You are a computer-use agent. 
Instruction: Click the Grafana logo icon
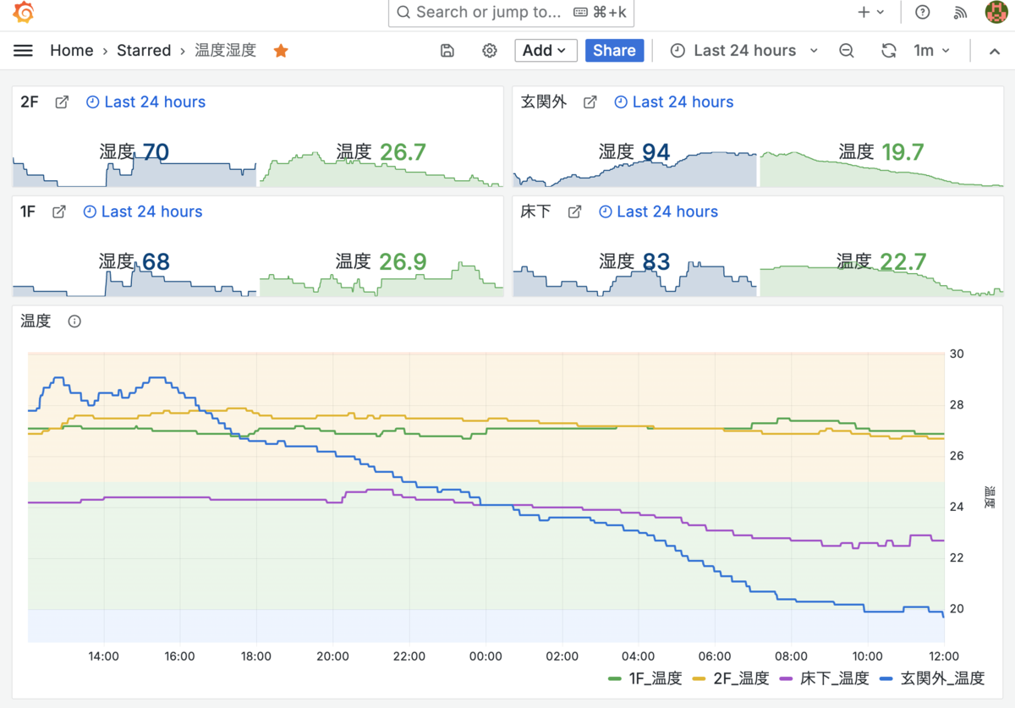(x=24, y=13)
